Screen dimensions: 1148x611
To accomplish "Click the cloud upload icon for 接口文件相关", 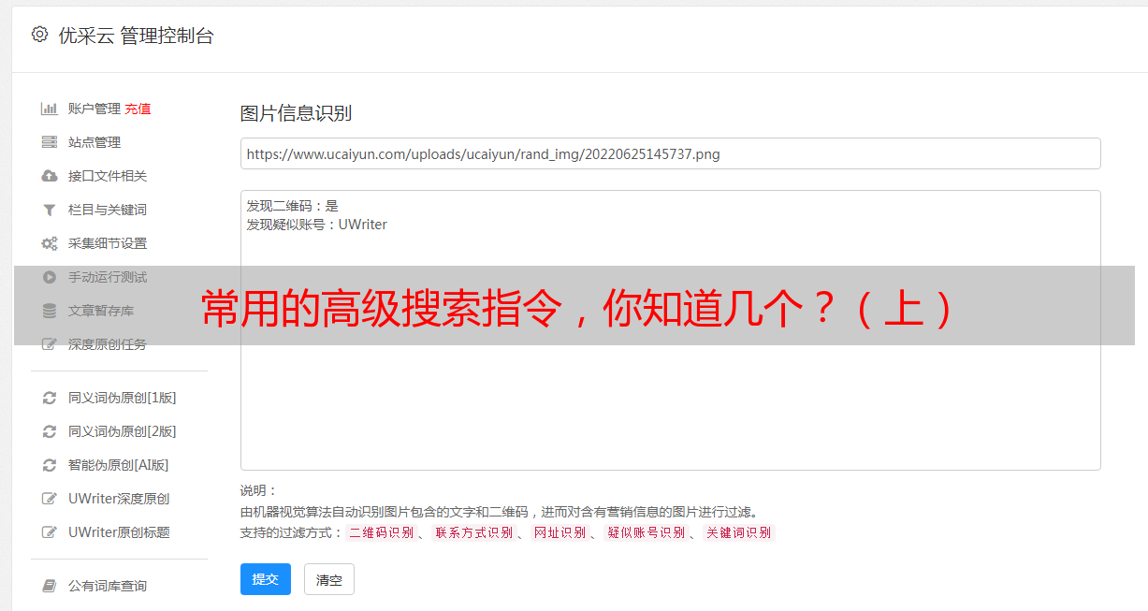I will (x=50, y=176).
